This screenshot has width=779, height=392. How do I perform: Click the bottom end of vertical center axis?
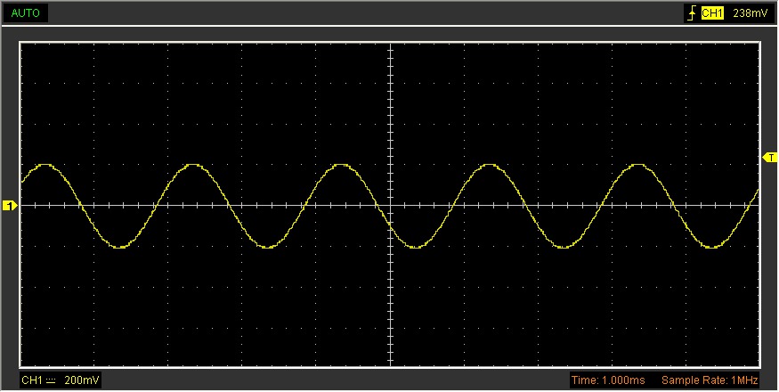pos(390,363)
